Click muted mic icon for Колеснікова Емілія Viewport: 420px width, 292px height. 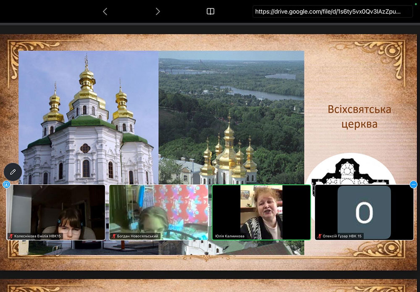pos(11,236)
